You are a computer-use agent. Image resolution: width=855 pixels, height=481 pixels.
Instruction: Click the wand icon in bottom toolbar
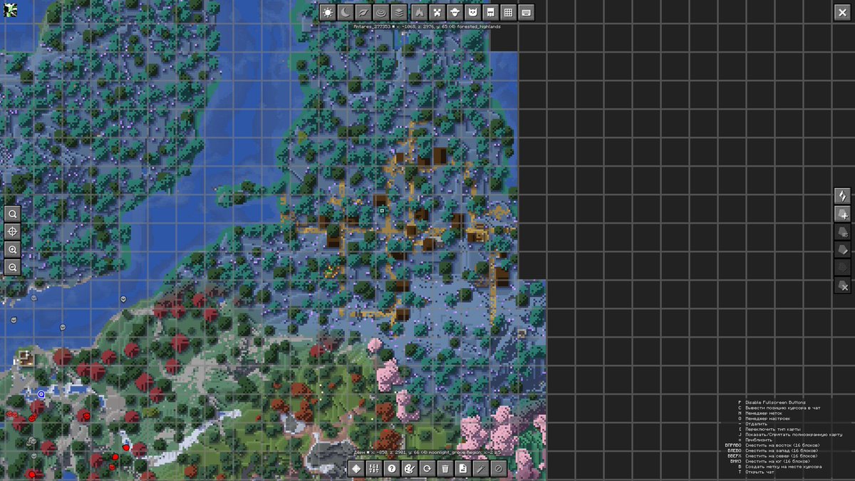coord(481,468)
